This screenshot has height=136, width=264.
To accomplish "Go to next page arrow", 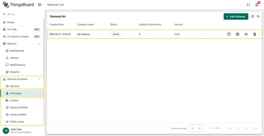I will 247,128.
